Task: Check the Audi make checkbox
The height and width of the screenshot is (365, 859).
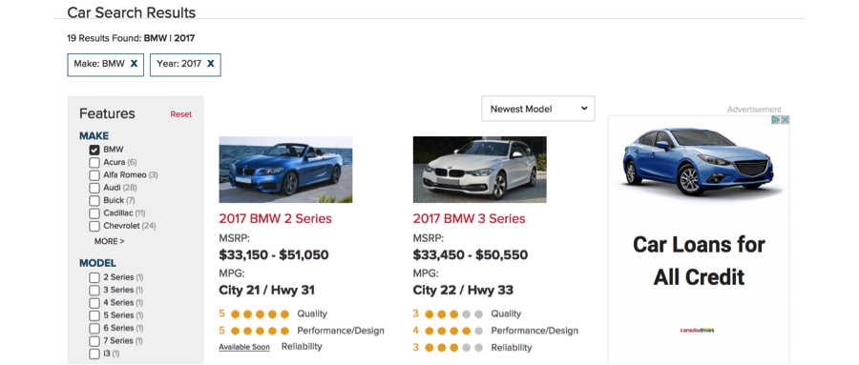Action: [x=94, y=188]
